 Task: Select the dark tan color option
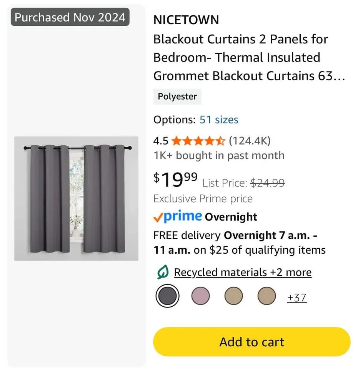pos(233,296)
